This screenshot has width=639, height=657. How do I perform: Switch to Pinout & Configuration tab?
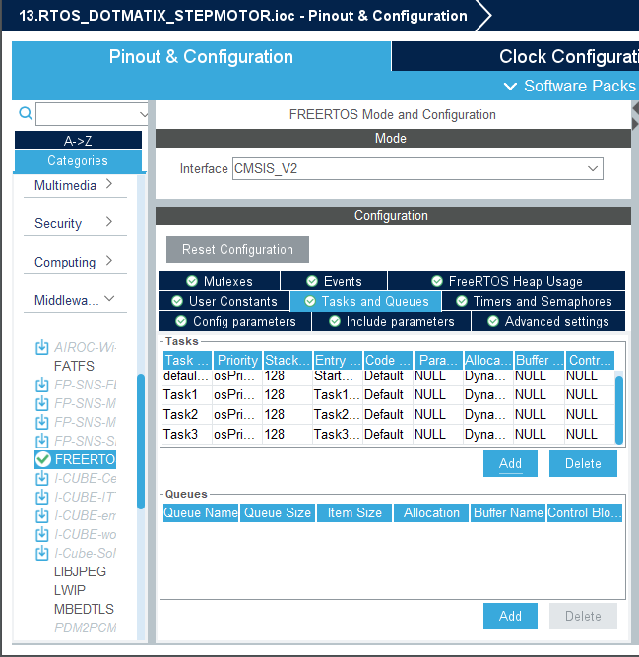[x=201, y=57]
